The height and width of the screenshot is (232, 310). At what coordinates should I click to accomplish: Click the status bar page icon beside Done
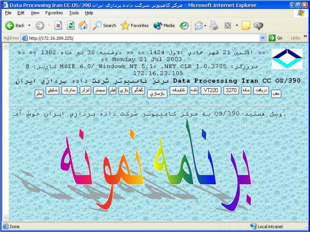[x=5, y=227]
